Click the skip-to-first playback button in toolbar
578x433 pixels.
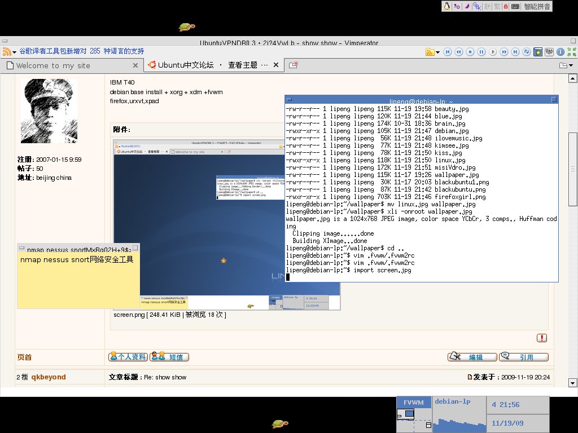click(x=448, y=52)
